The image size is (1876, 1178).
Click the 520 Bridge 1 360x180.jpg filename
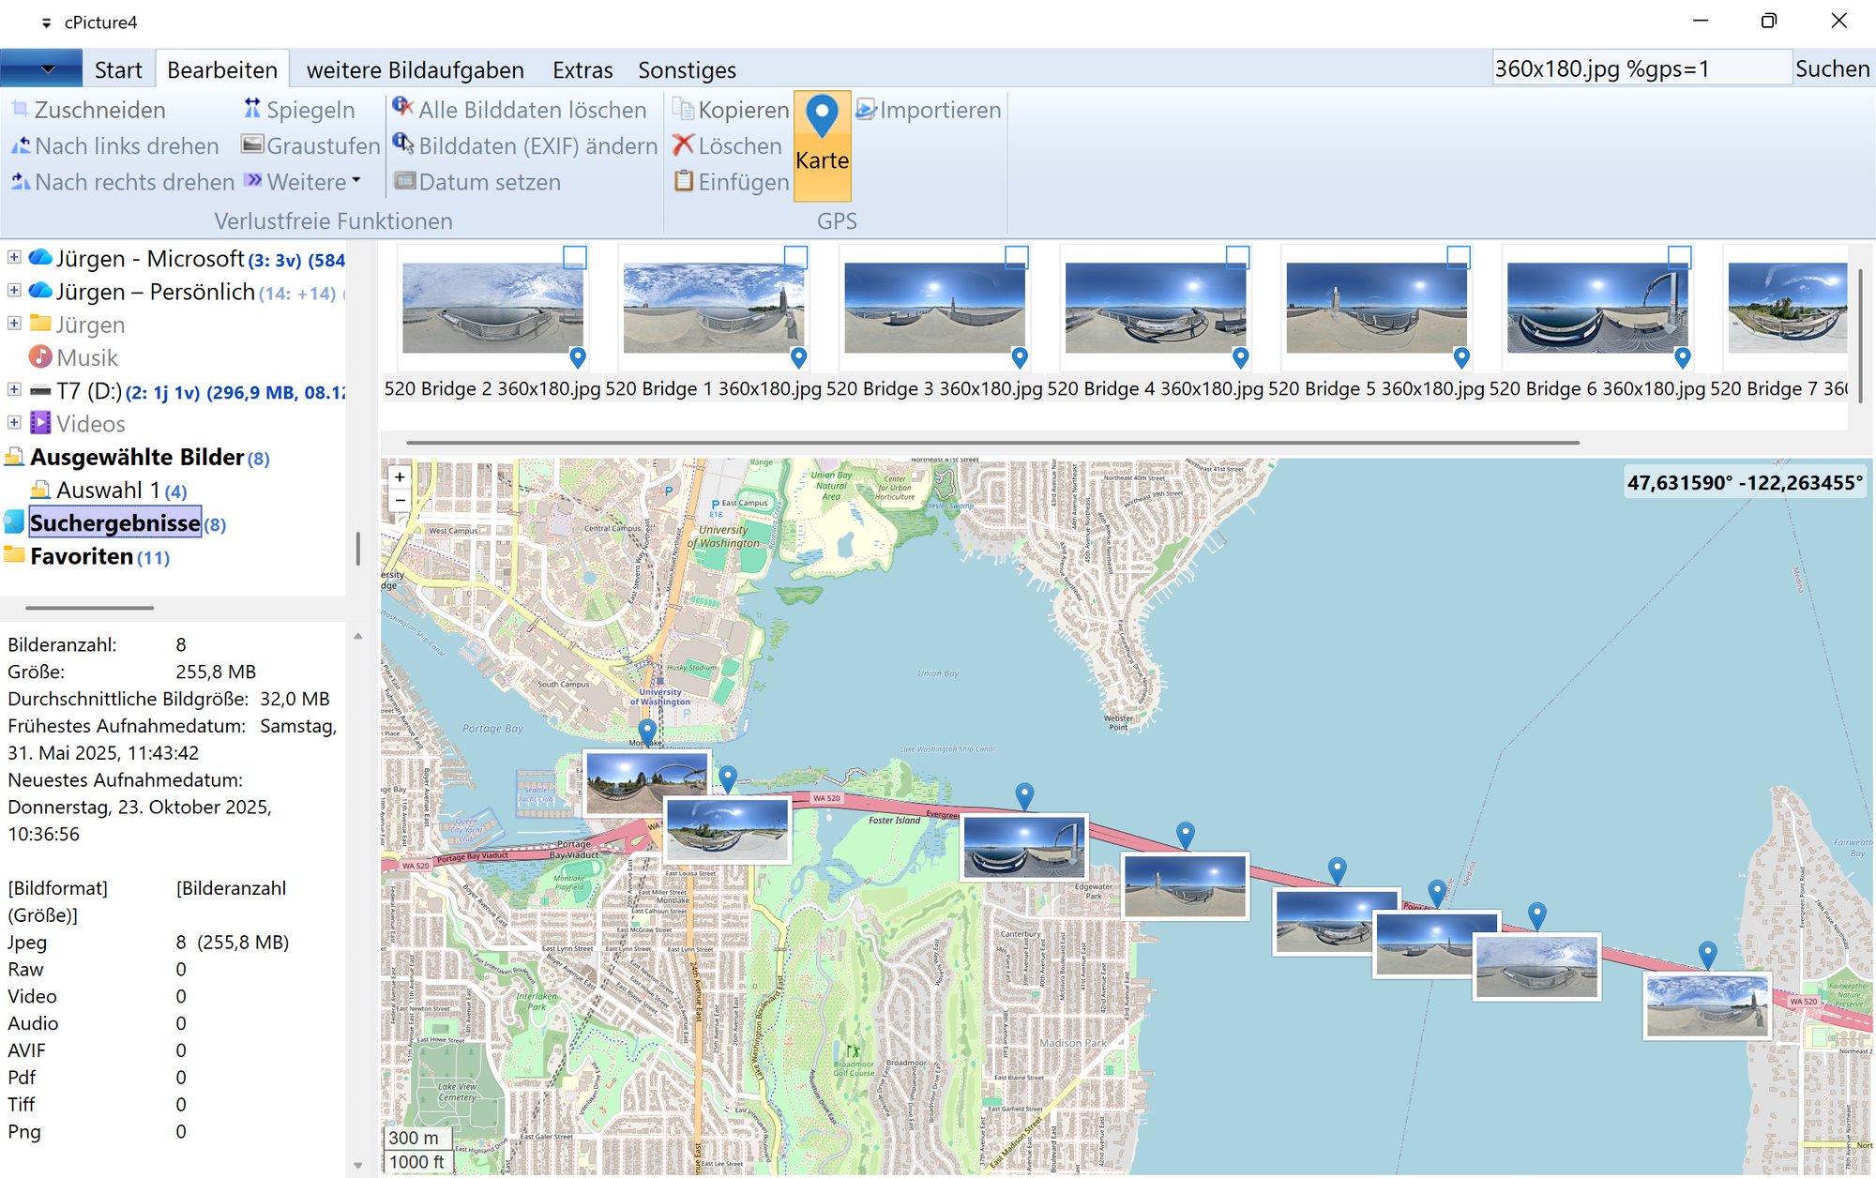tap(714, 388)
